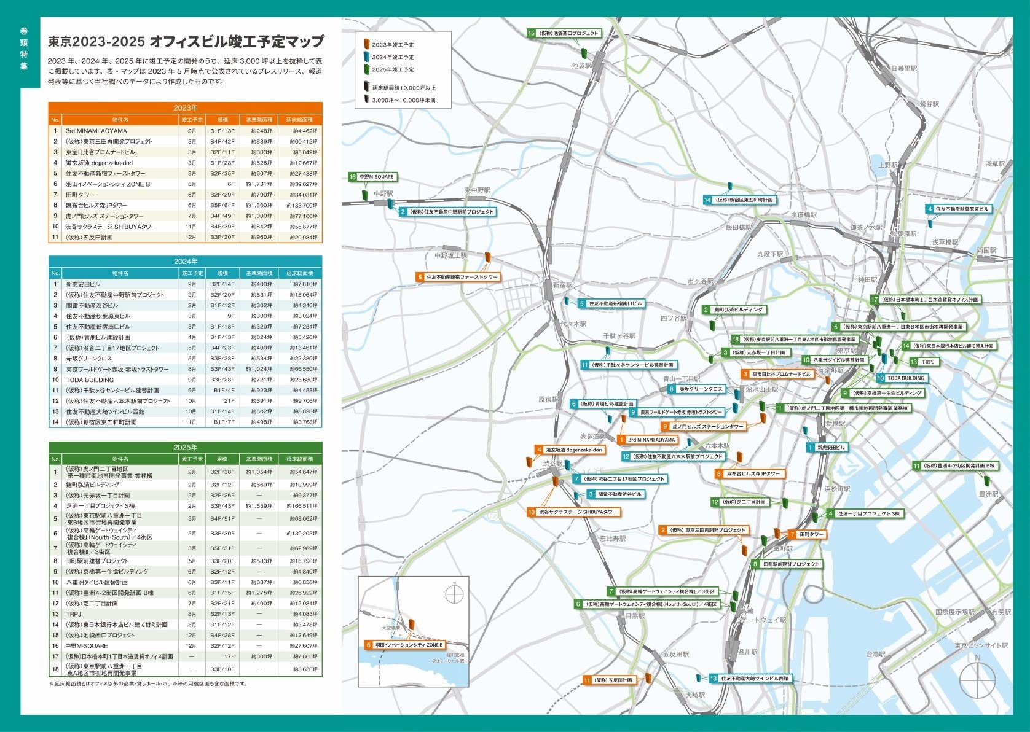Click the 羽田イノベーションシティ ZONE B inset label

404,645
